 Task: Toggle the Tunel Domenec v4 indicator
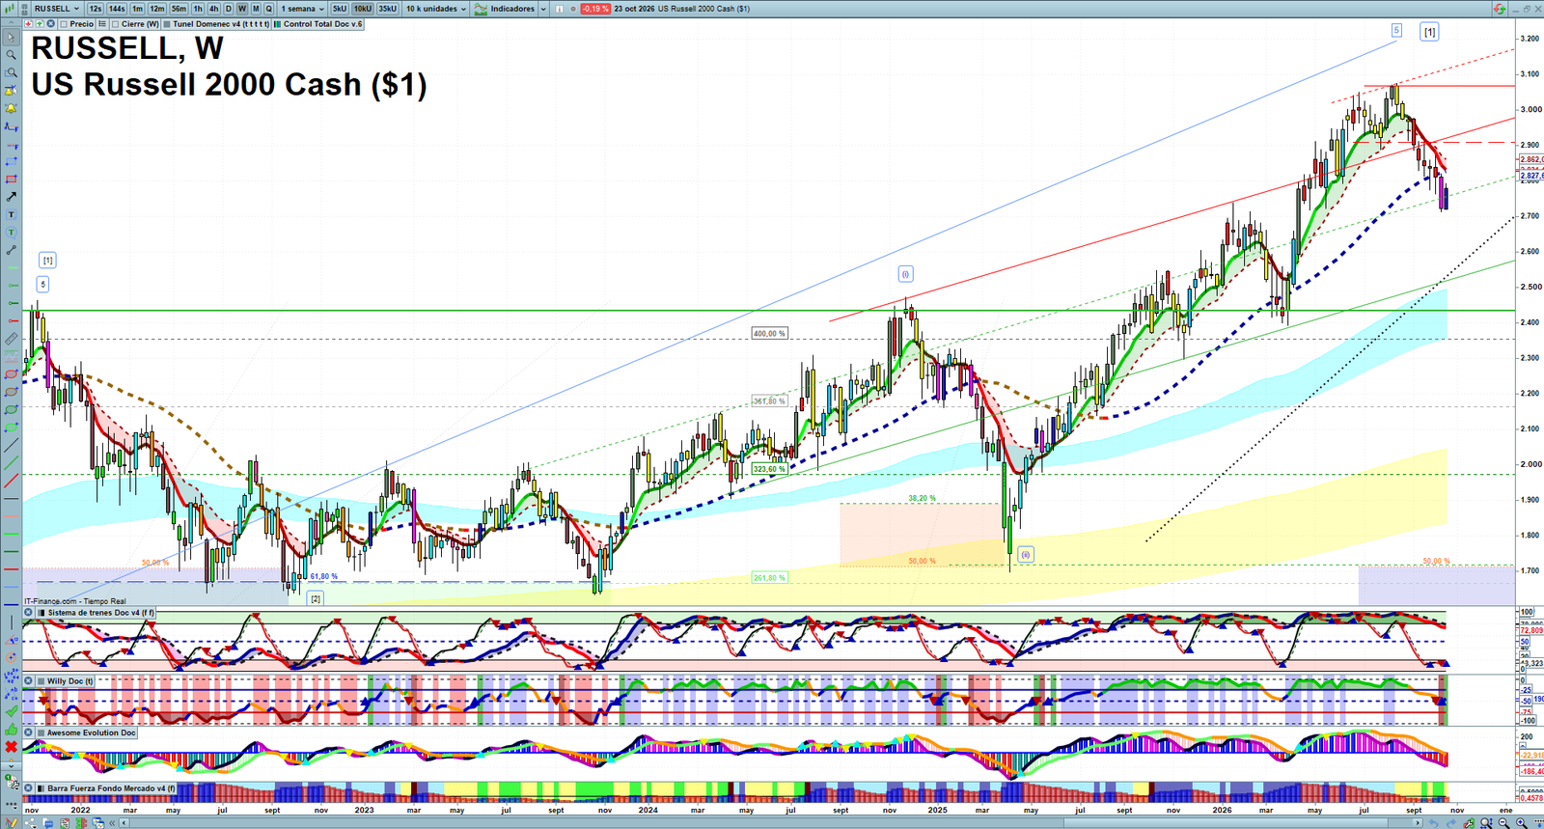[217, 24]
